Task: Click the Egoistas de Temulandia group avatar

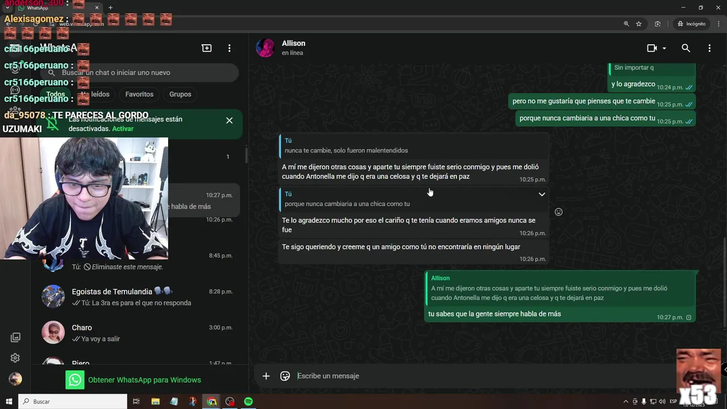Action: point(53,297)
